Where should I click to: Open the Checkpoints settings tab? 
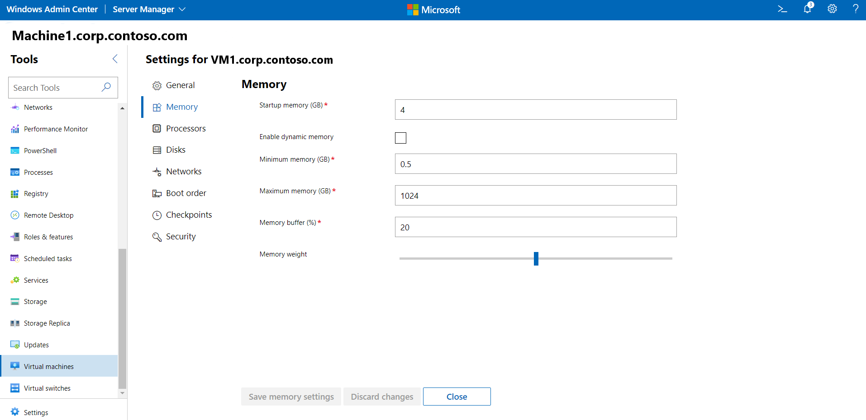[189, 215]
